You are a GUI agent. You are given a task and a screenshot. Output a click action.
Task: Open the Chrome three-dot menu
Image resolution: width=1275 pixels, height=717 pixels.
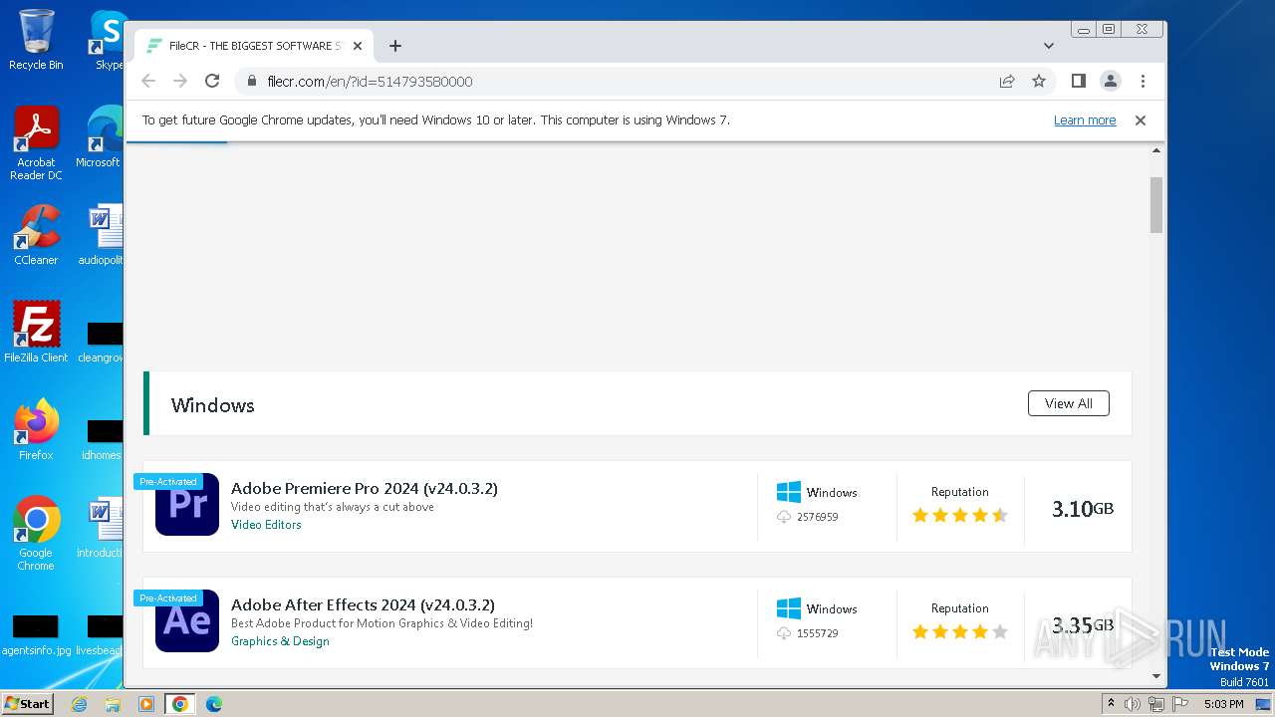point(1143,81)
